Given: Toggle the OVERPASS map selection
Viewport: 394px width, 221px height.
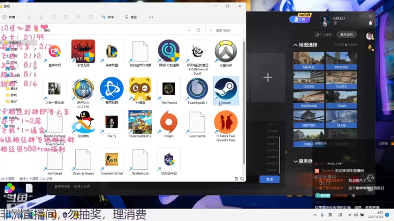Looking at the screenshot, I should click(309, 100).
